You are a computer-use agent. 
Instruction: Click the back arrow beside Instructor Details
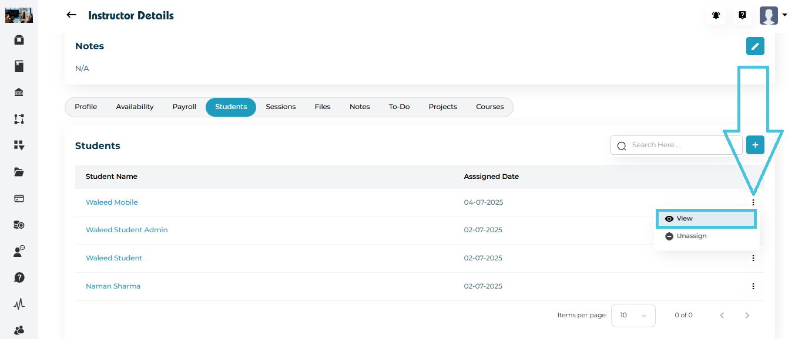(x=71, y=15)
